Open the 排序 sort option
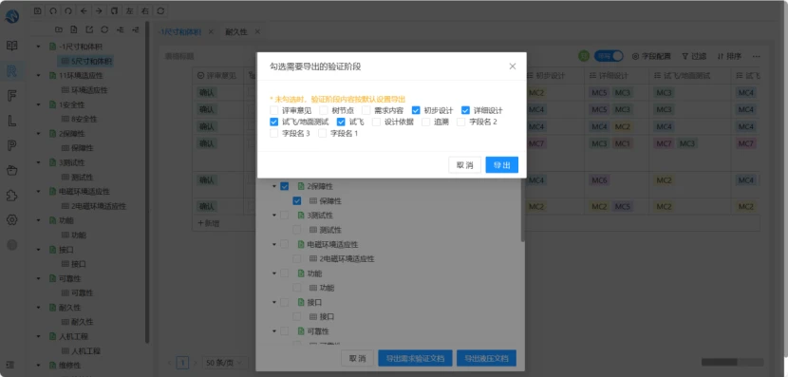The width and height of the screenshot is (788, 377). coord(729,56)
